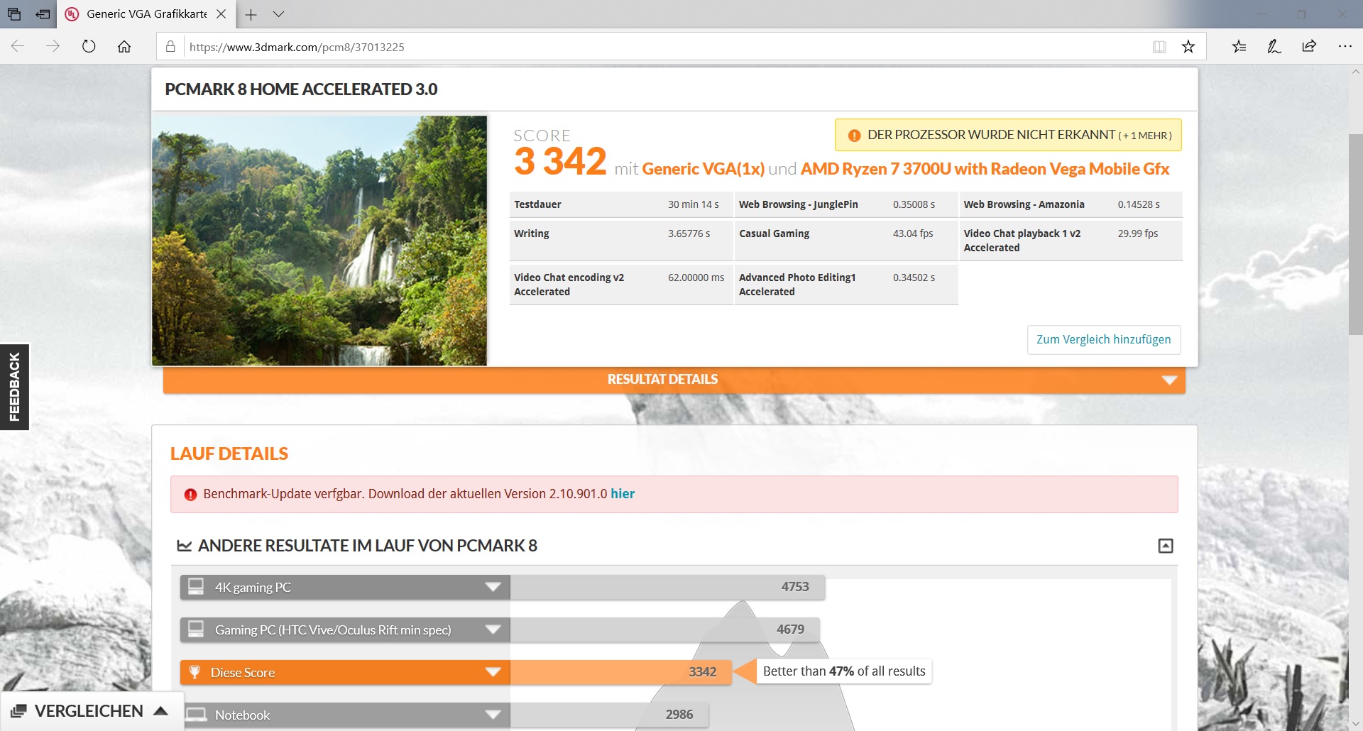Click the LAUF DETAILS heading

[229, 454]
